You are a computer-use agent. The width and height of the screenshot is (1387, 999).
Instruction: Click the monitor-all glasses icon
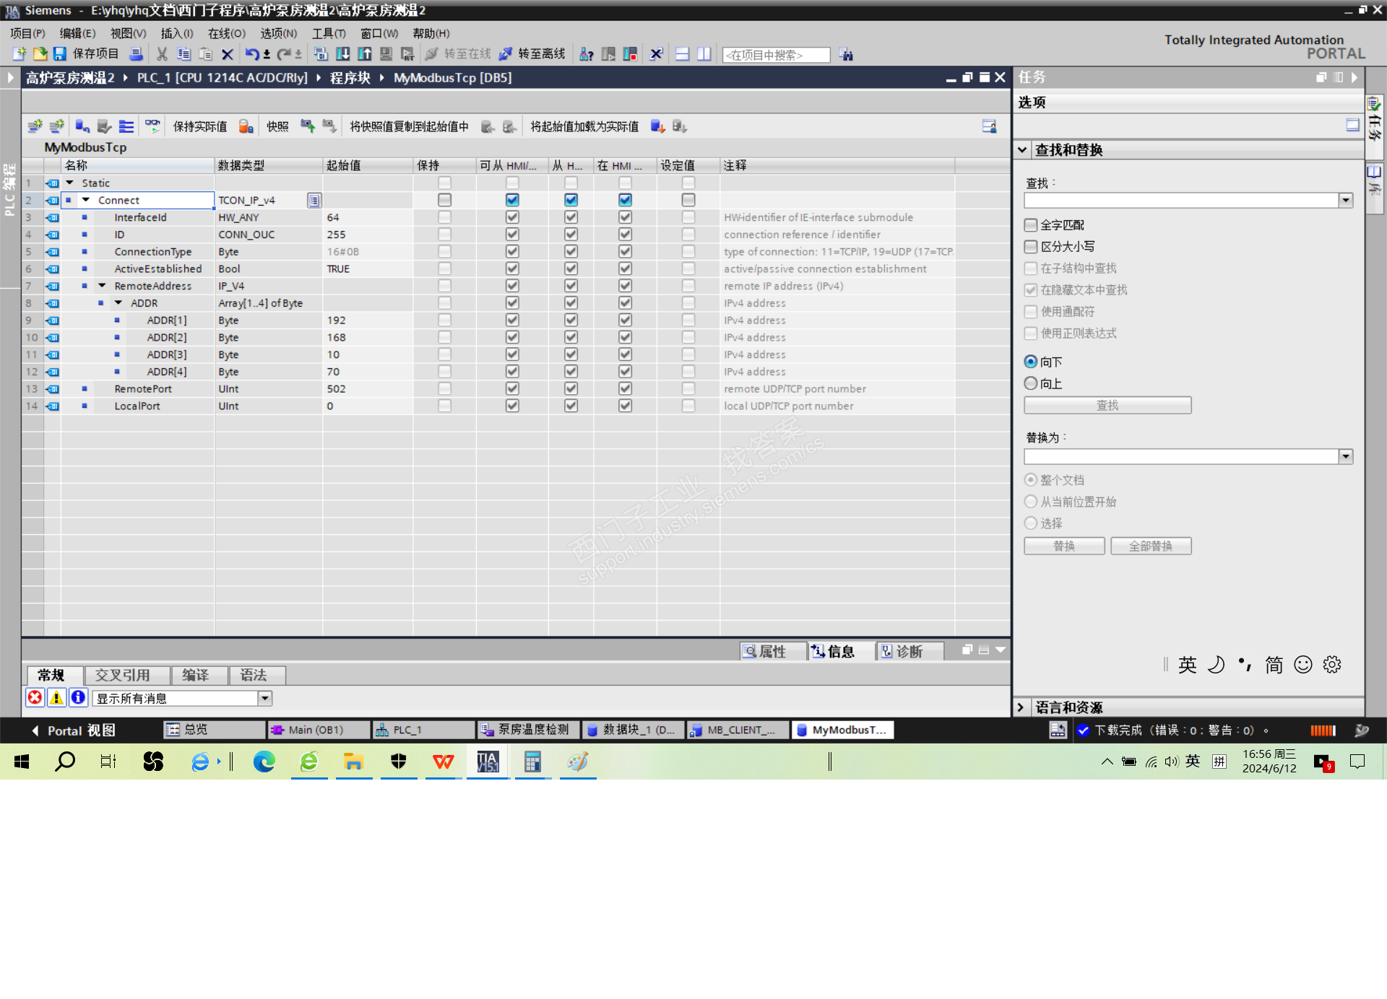152,126
